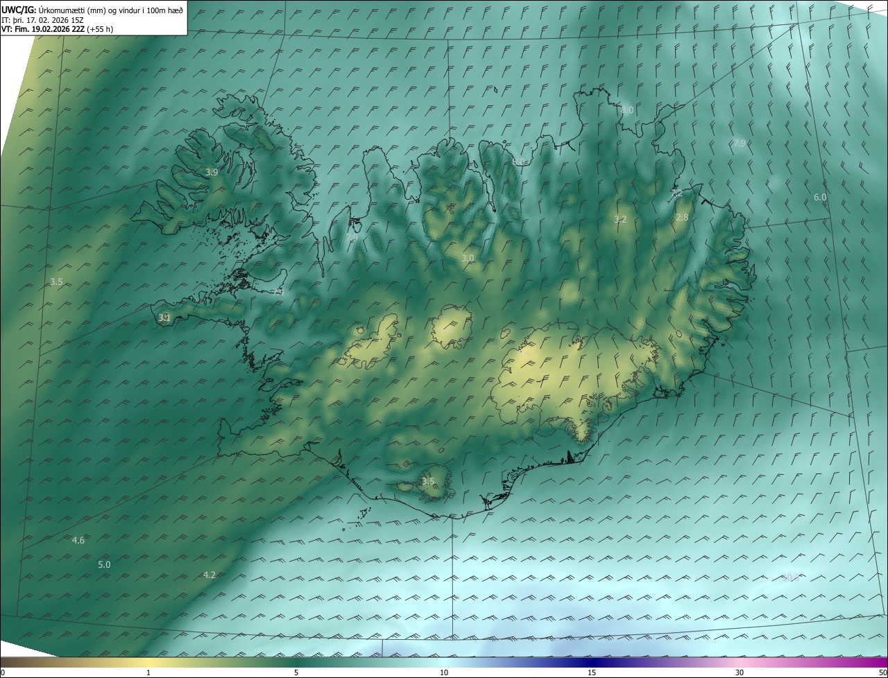888x678 pixels.
Task: Click the 3.1 value on Snæfellsnes peninsula
Action: pyautogui.click(x=164, y=318)
